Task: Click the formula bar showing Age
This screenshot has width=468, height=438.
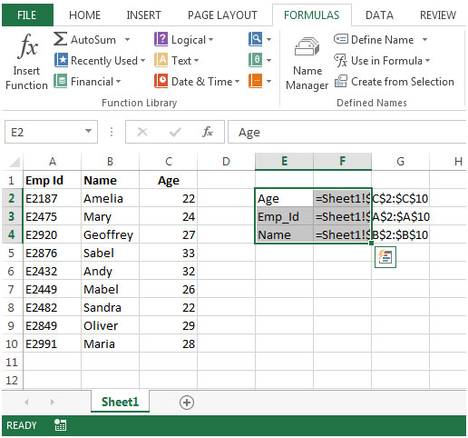Action: point(346,132)
